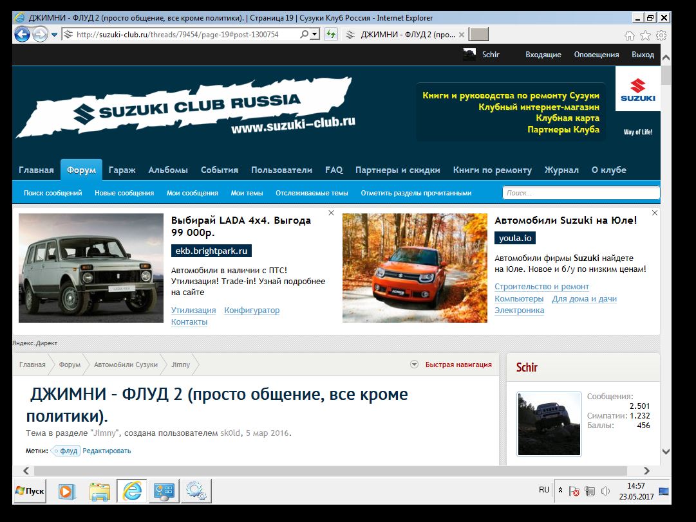Refresh the page with the green arrows button

[331, 34]
